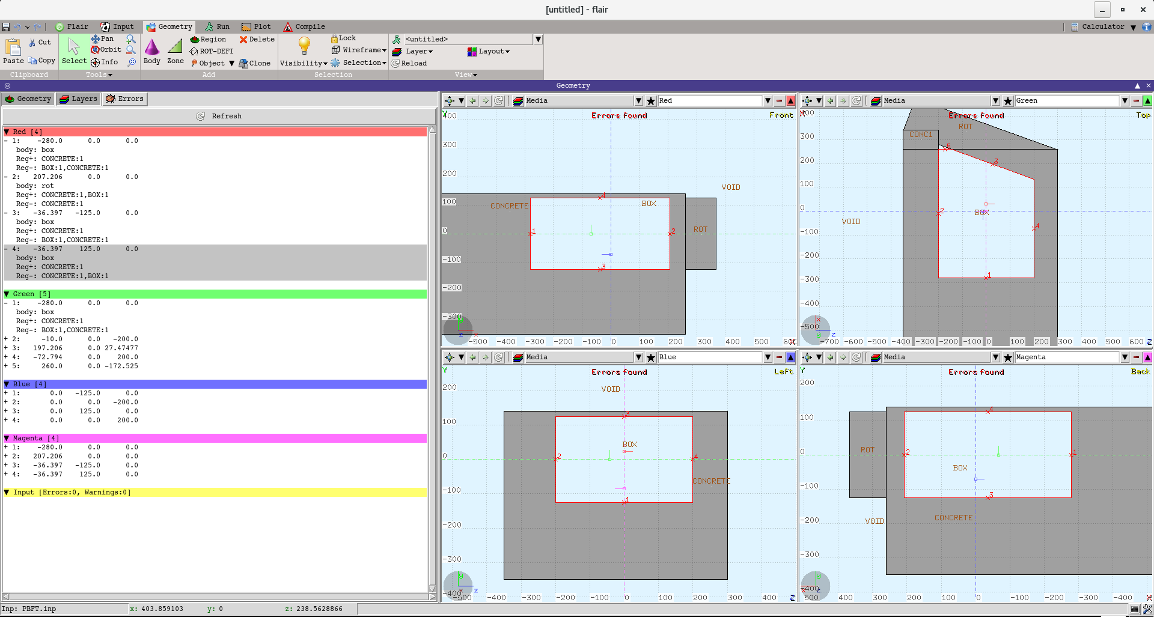
Task: Open the Errors panel tab
Action: coord(125,99)
